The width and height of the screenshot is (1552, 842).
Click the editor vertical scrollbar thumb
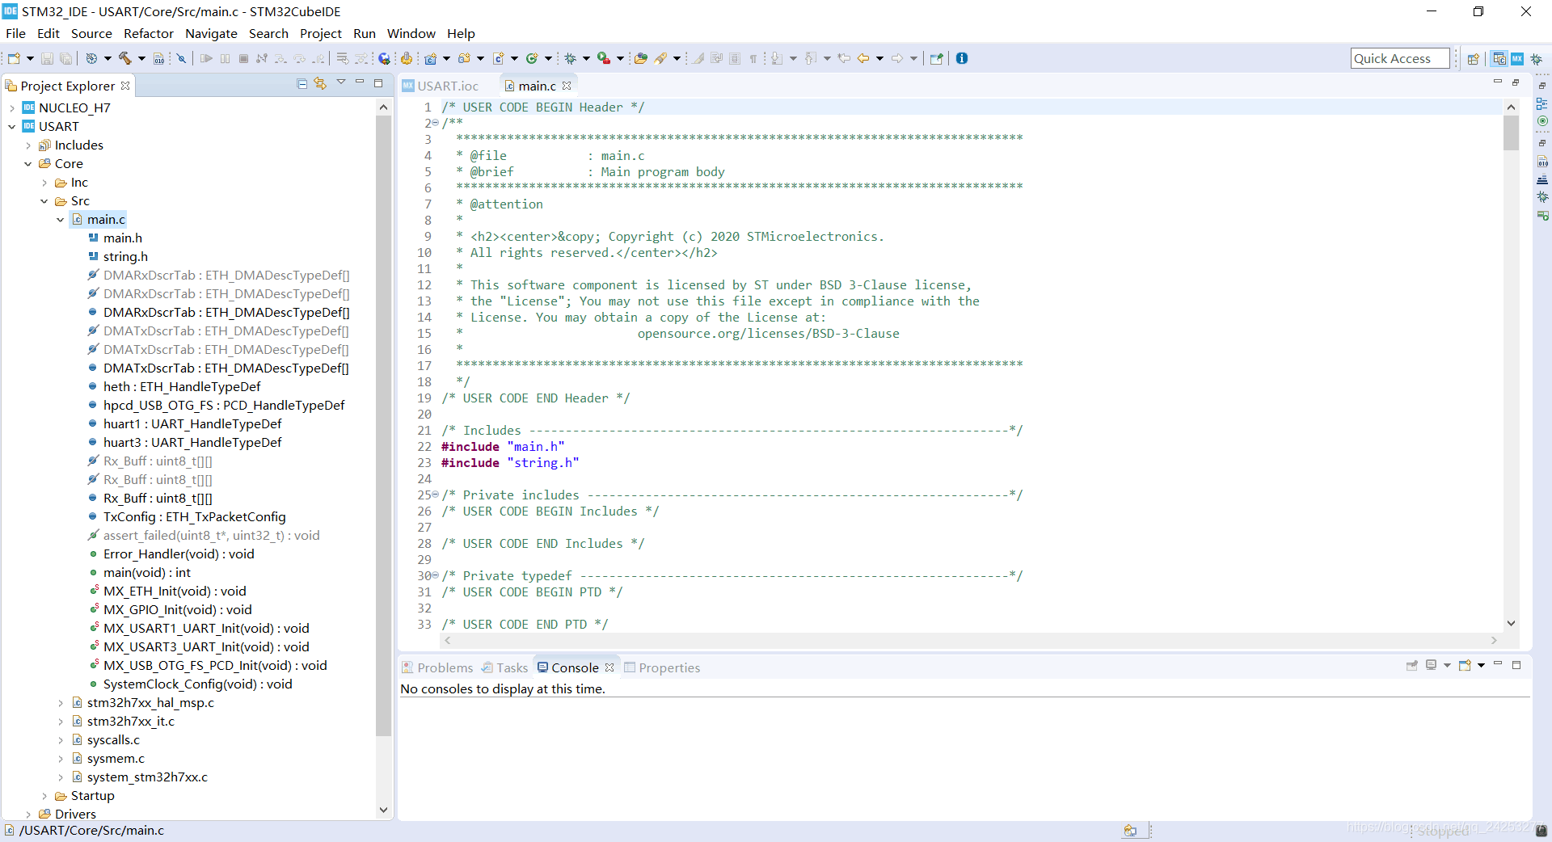[1512, 133]
